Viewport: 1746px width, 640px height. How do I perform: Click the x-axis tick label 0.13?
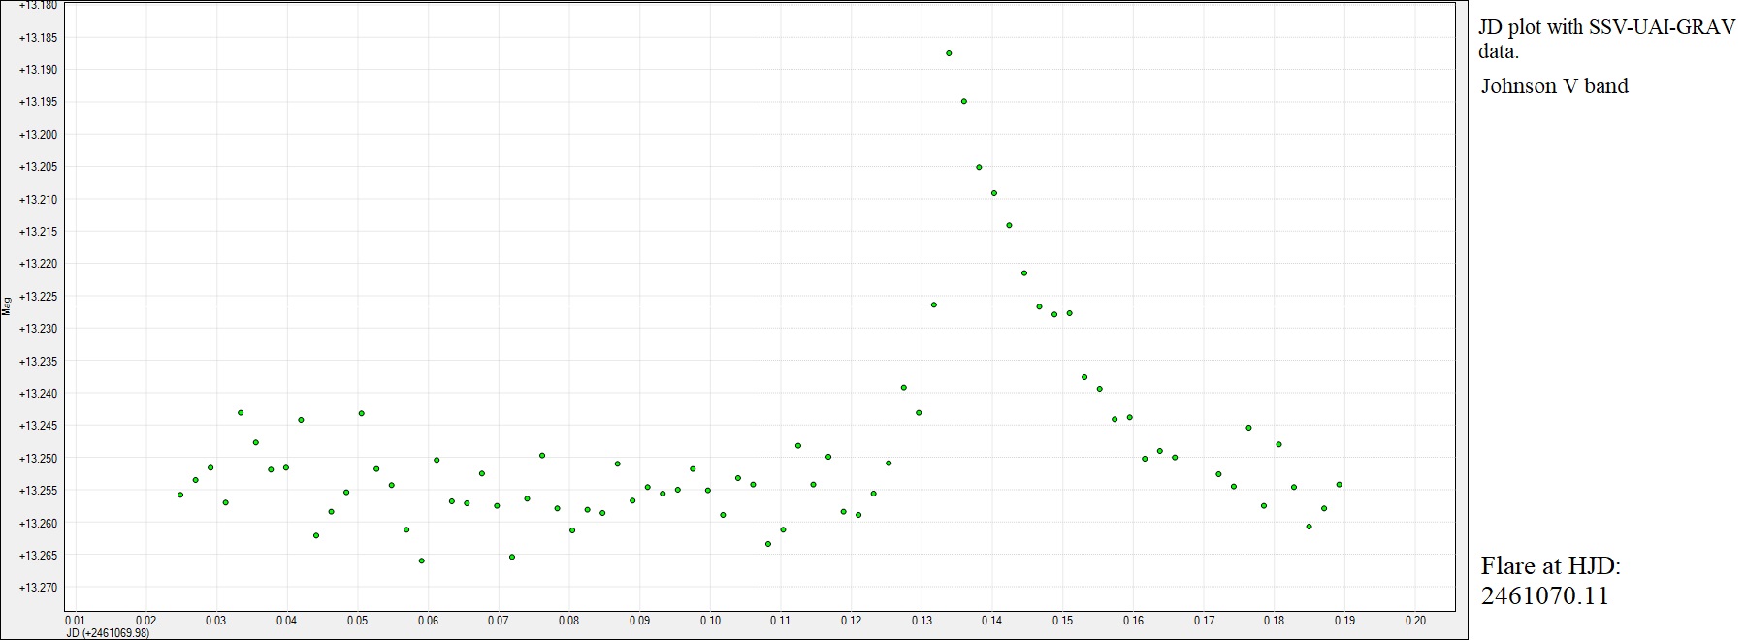tap(921, 621)
